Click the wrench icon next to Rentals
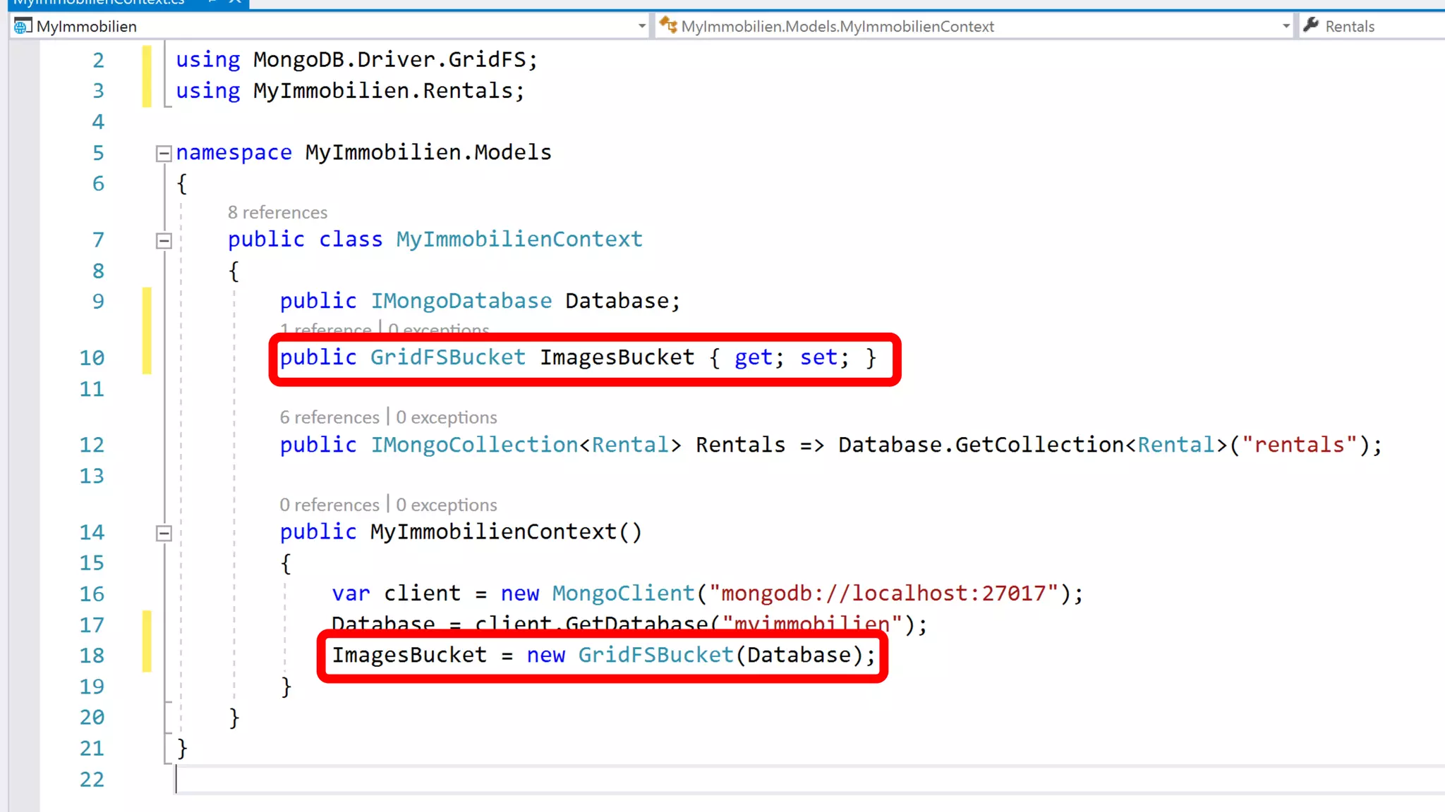The image size is (1445, 812). coord(1312,25)
